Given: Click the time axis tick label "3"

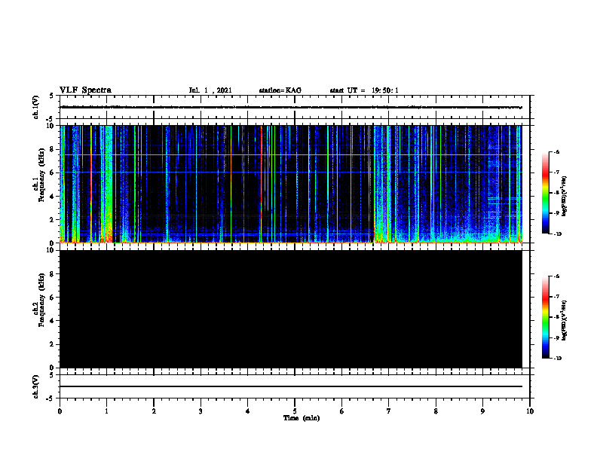Looking at the screenshot, I should 201,411.
